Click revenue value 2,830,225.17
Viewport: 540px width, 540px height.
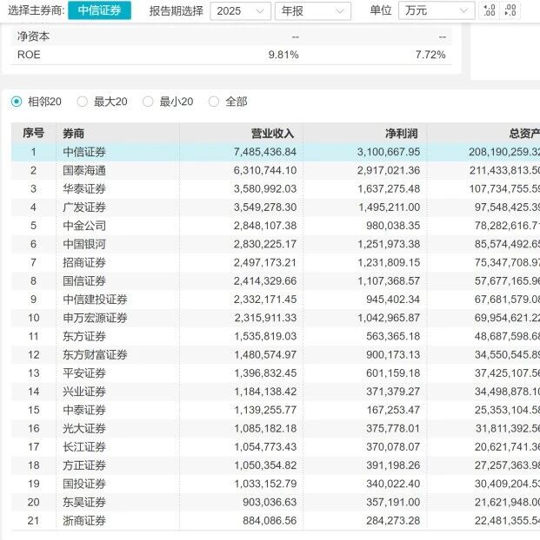pos(265,244)
